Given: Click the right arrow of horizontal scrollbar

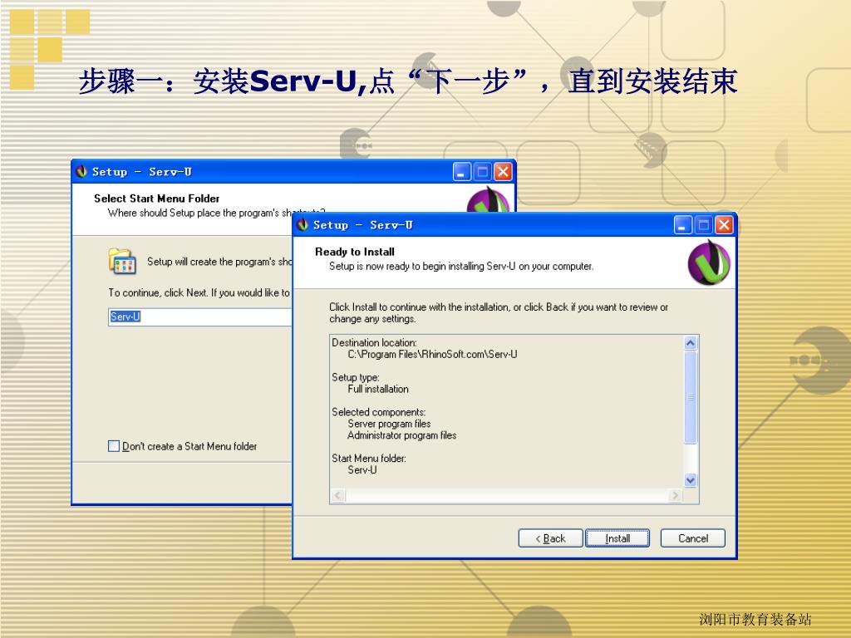Looking at the screenshot, I should (675, 495).
